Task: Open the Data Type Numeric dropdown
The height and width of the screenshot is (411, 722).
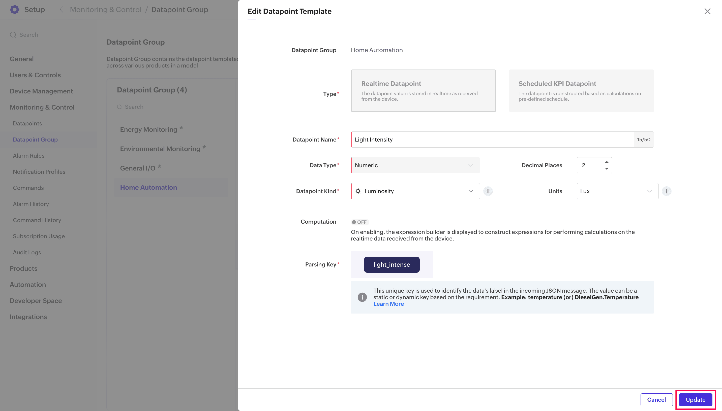Action: point(415,165)
